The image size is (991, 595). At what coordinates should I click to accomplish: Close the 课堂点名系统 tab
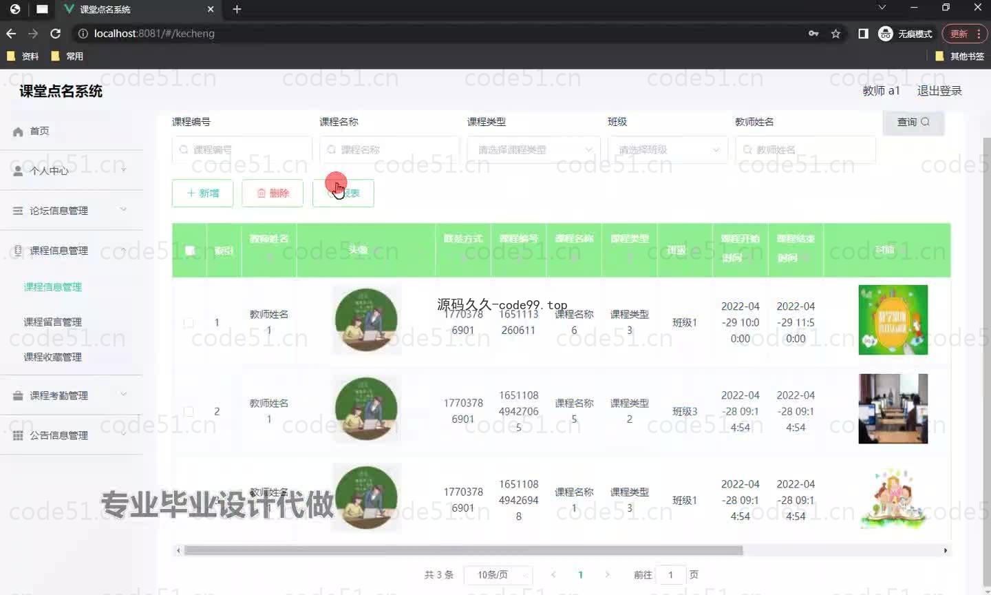click(211, 9)
